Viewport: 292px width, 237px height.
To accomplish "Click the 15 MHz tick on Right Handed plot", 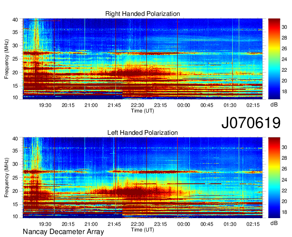I will (15, 86).
